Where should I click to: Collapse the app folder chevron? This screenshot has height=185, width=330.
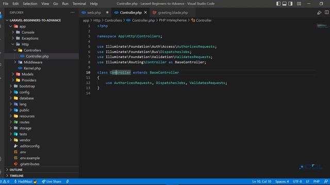coord(11,26)
